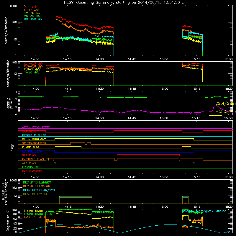Screen dimensions: 236x236
Task: Select the "BAD_PACKETS" flag label
Action: click(32, 171)
